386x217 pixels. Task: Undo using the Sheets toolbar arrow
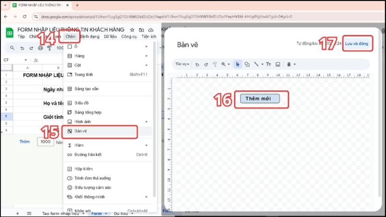click(x=22, y=48)
